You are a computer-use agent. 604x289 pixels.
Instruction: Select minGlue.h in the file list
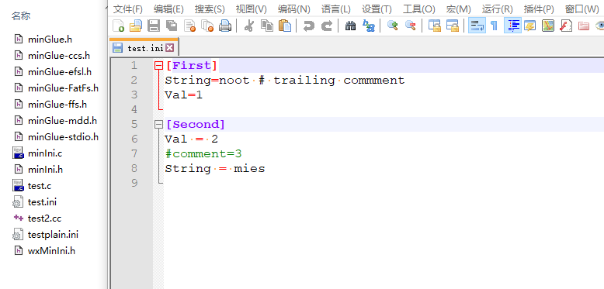[50, 40]
